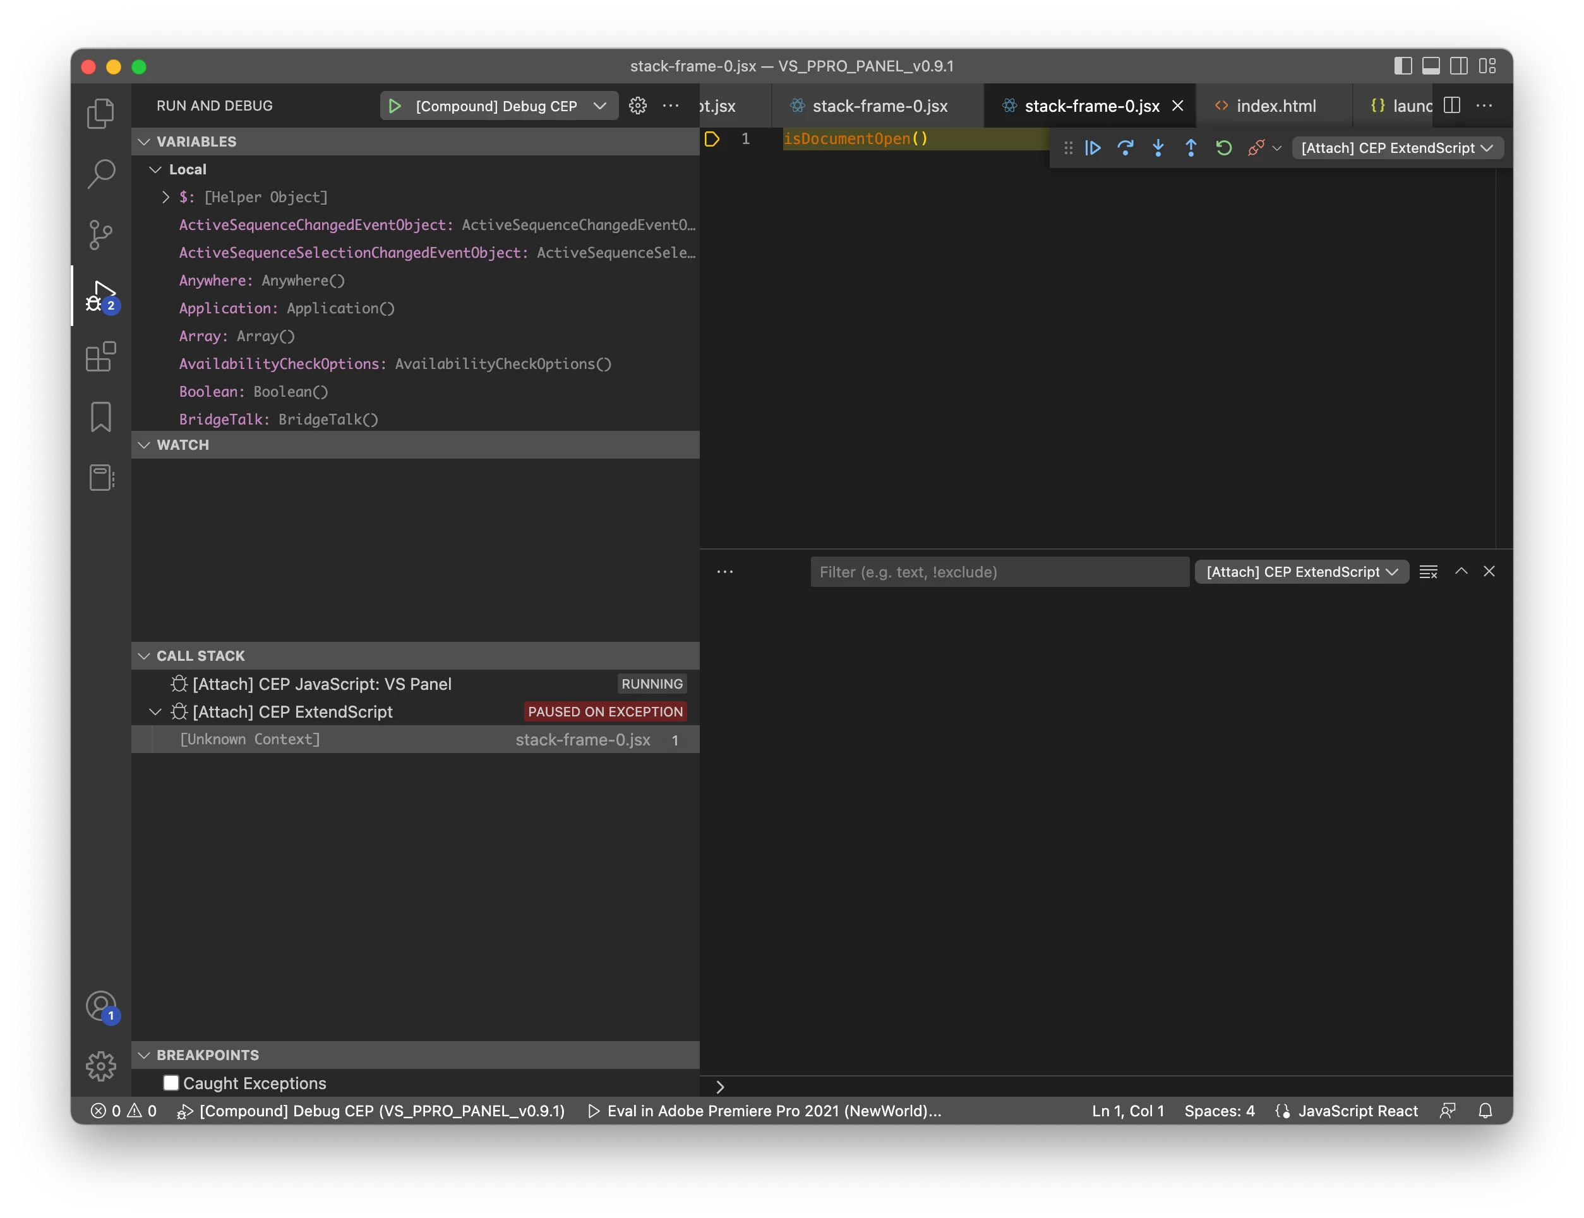Toggle bottom panel layout icon
Image resolution: width=1584 pixels, height=1218 pixels.
[1431, 66]
